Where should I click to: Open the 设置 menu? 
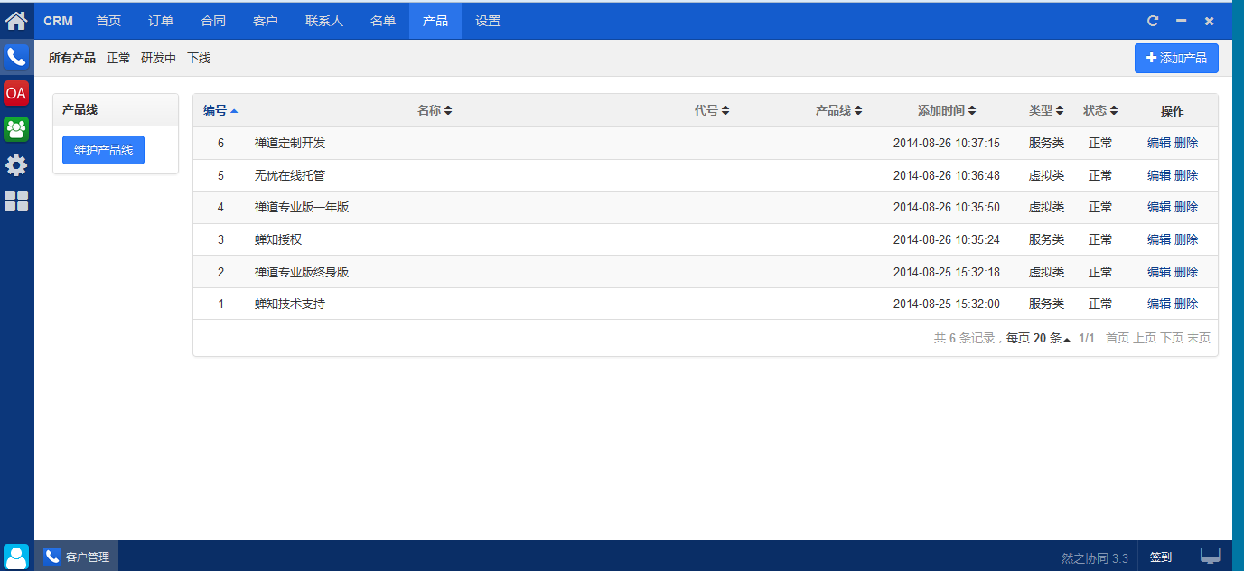click(488, 21)
